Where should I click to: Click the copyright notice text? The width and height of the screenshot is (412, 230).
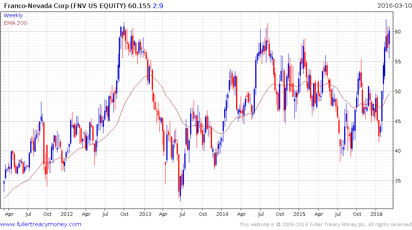point(325,225)
